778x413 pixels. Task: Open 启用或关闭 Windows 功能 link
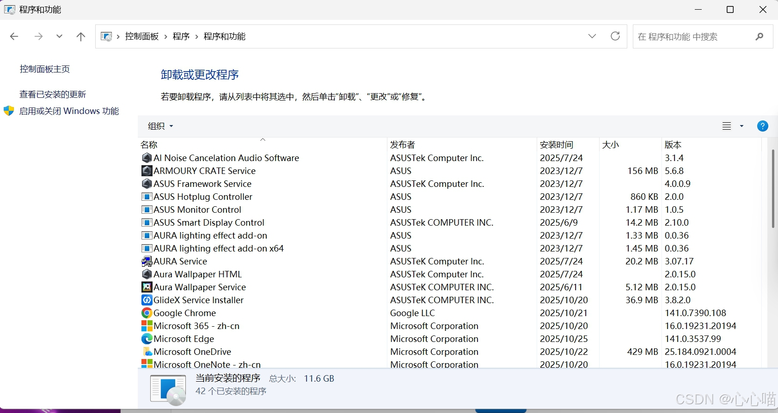point(69,111)
